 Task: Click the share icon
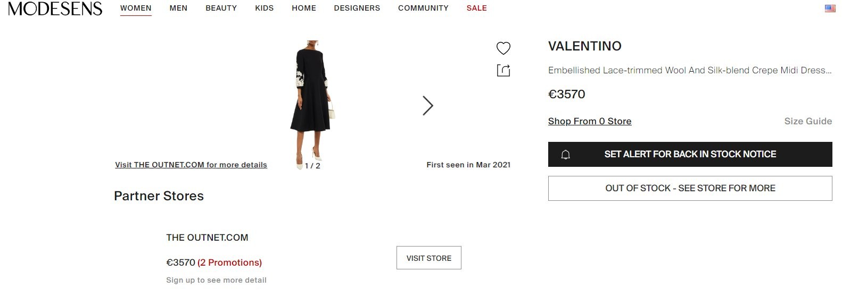tap(503, 70)
